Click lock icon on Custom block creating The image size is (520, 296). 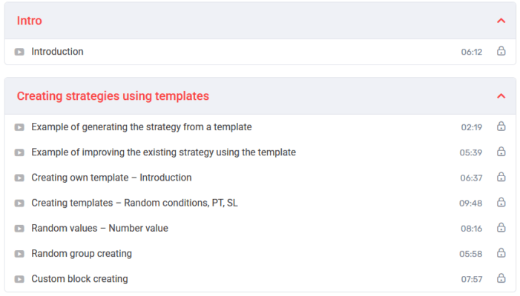[x=501, y=279]
